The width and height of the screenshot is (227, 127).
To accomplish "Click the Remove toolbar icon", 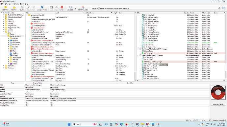I will point(62,8).
